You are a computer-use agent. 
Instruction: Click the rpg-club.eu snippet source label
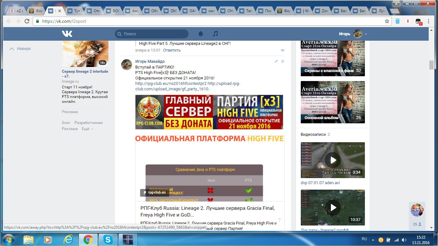click(x=155, y=193)
